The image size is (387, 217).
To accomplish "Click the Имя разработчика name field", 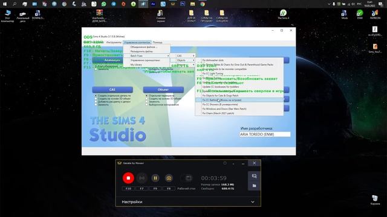I will click(265, 134).
